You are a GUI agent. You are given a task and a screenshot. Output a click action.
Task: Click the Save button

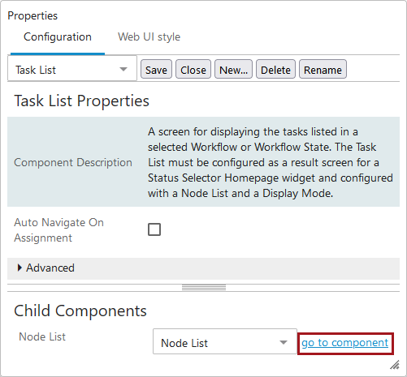click(156, 69)
